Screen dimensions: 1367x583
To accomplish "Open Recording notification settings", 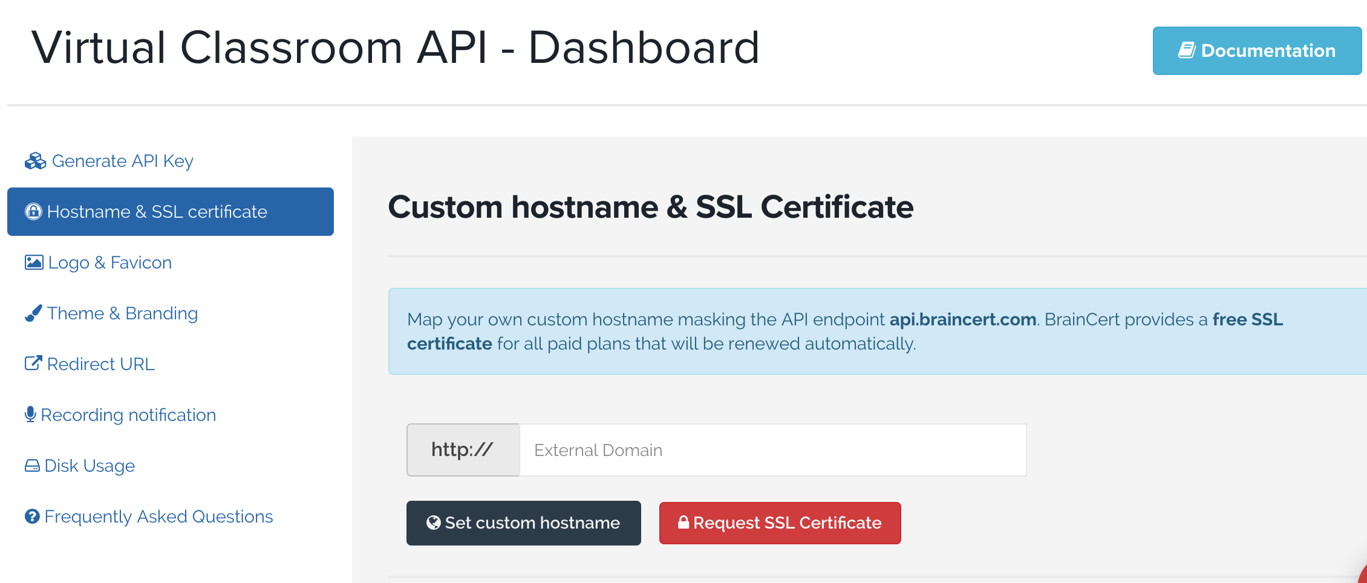I will (x=128, y=415).
